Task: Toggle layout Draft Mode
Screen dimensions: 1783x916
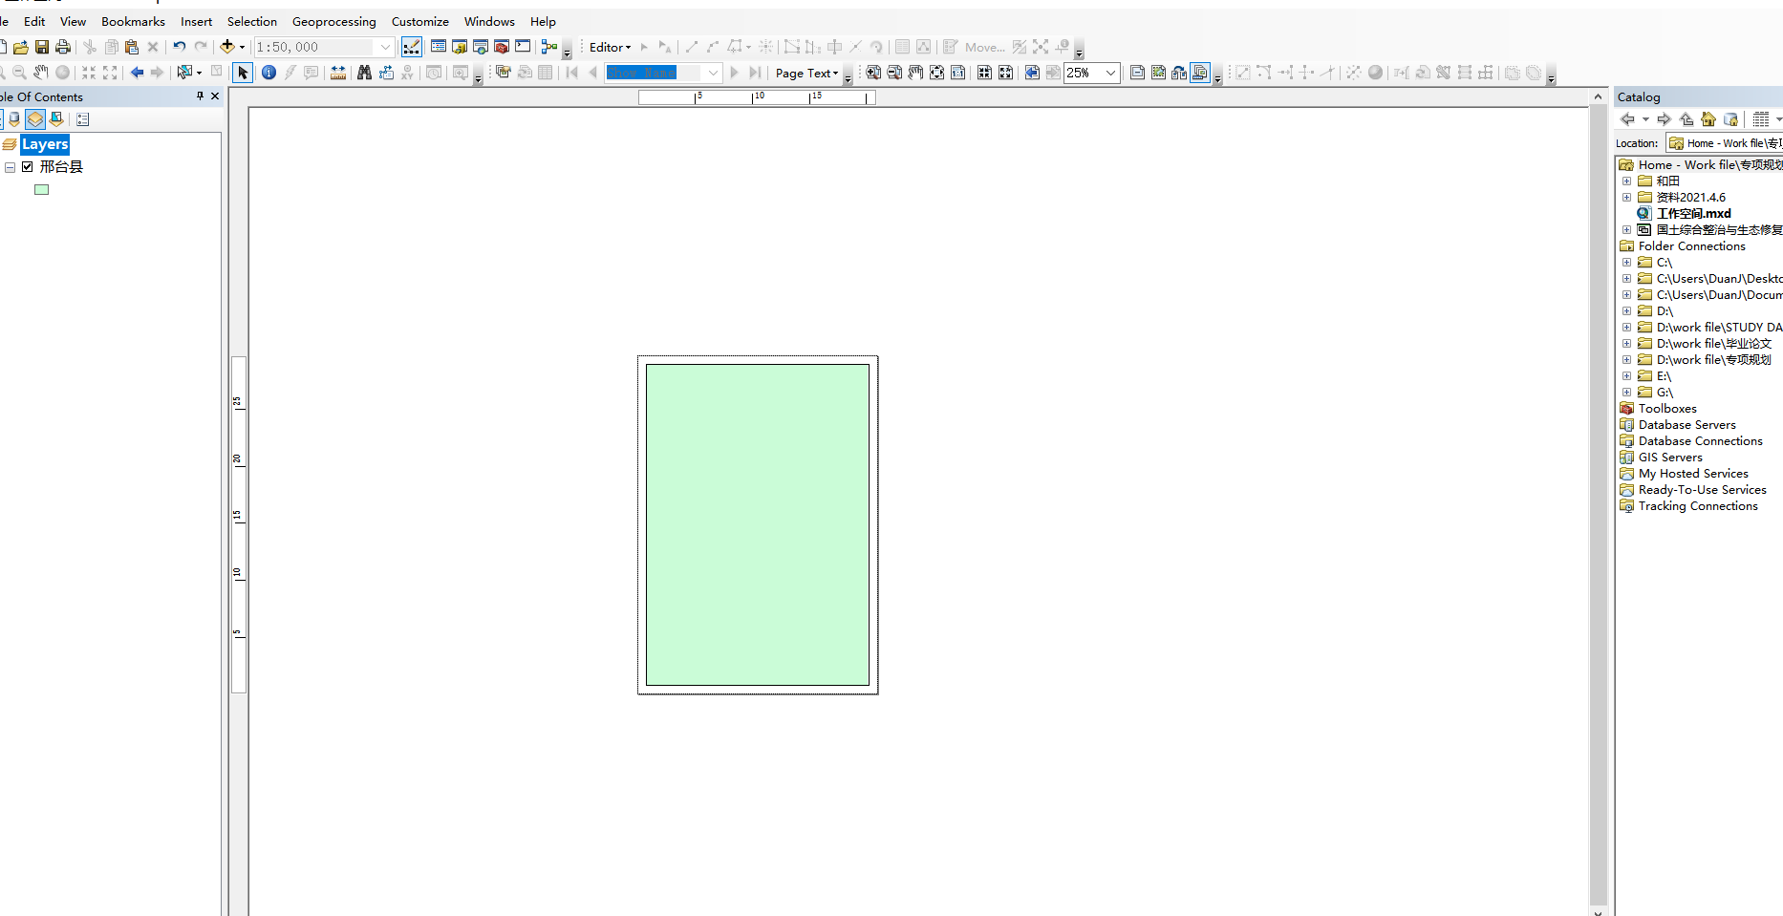Action: pyautogui.click(x=1137, y=73)
